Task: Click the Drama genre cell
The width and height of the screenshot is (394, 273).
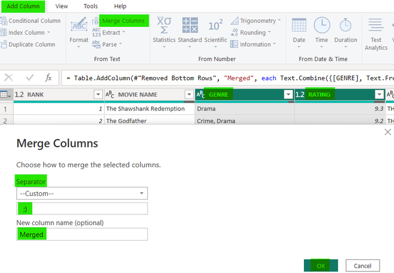Action: coord(245,109)
